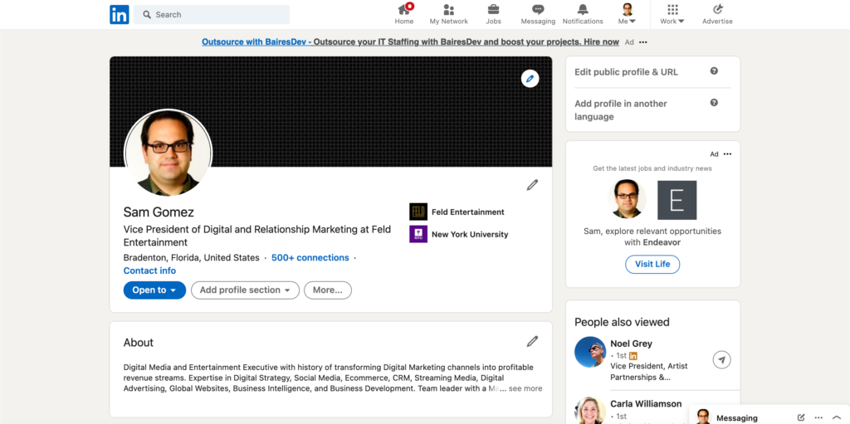
Task: Open Noel Grey's profile
Action: [631, 344]
